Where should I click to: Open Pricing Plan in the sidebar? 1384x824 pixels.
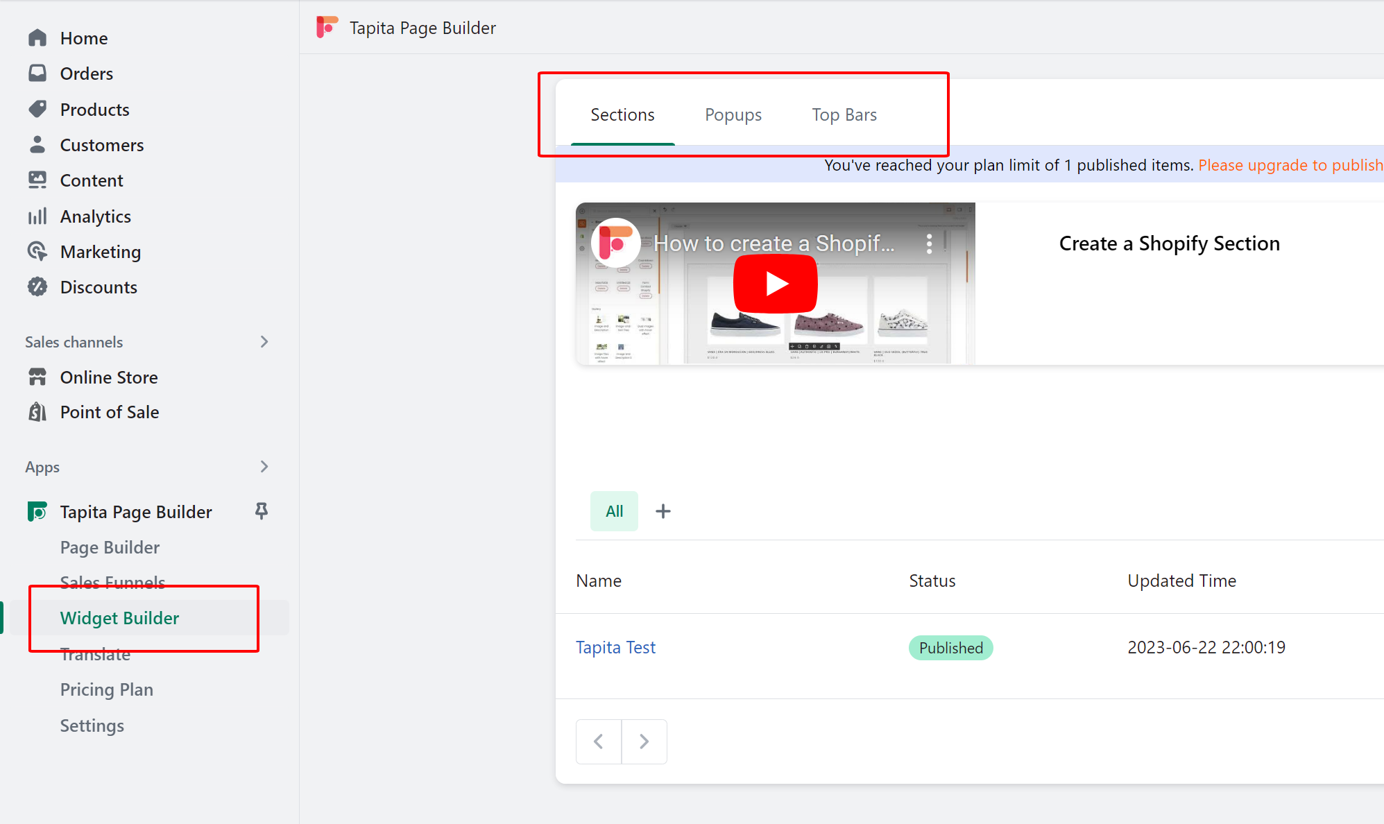(106, 689)
